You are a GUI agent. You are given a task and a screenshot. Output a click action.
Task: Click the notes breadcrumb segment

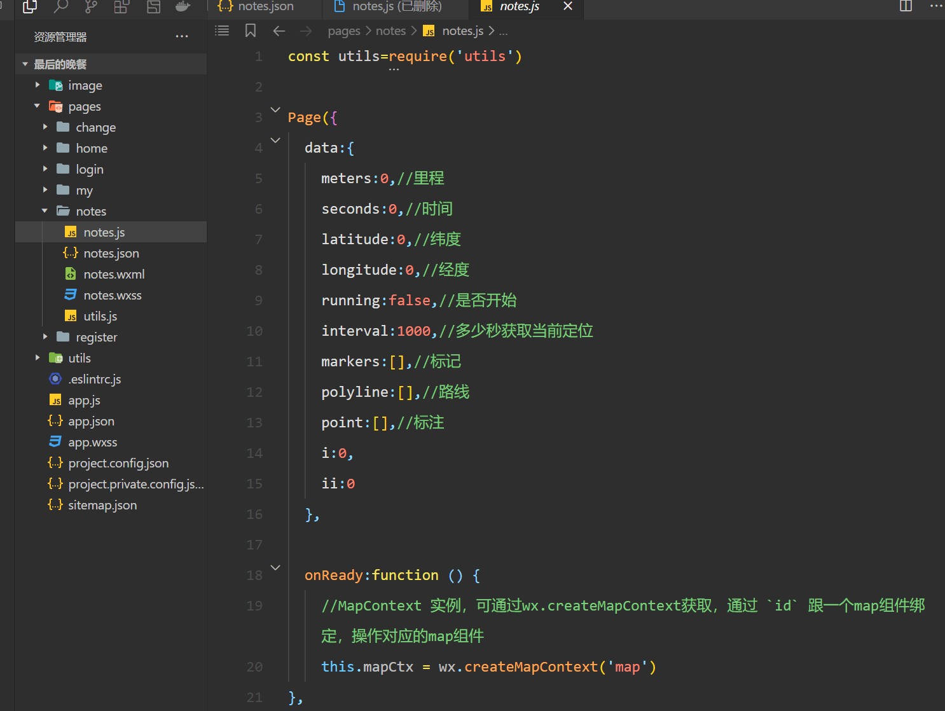click(390, 31)
